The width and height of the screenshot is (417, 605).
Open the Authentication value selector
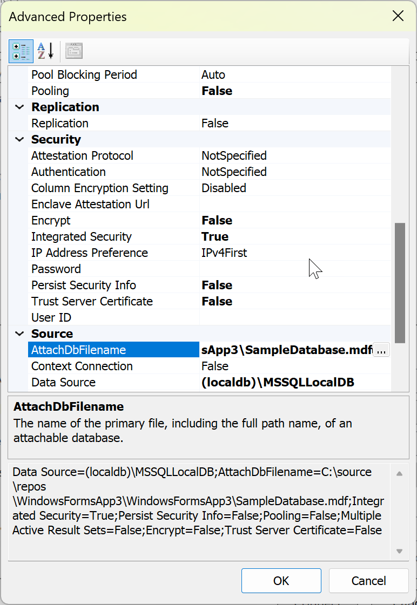click(243, 172)
